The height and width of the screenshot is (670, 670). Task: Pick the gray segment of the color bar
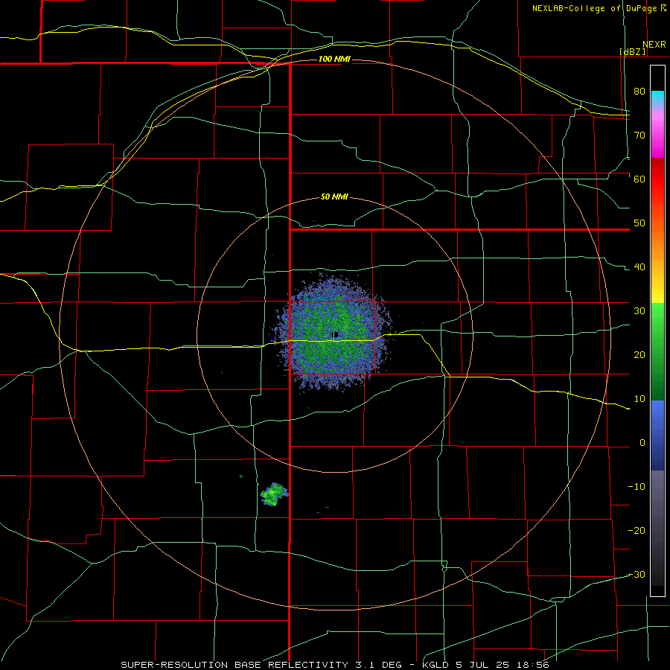point(657,496)
